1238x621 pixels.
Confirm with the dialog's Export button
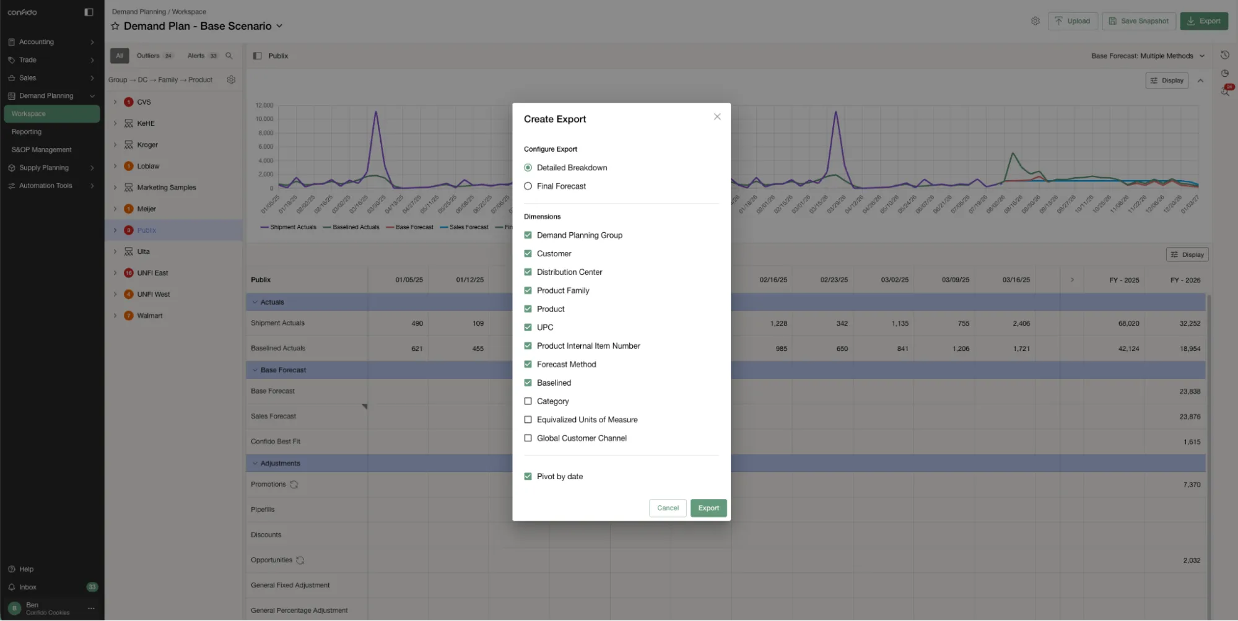click(708, 508)
